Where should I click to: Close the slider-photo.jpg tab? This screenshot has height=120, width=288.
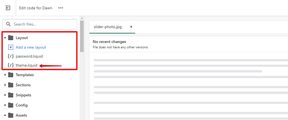click(131, 27)
